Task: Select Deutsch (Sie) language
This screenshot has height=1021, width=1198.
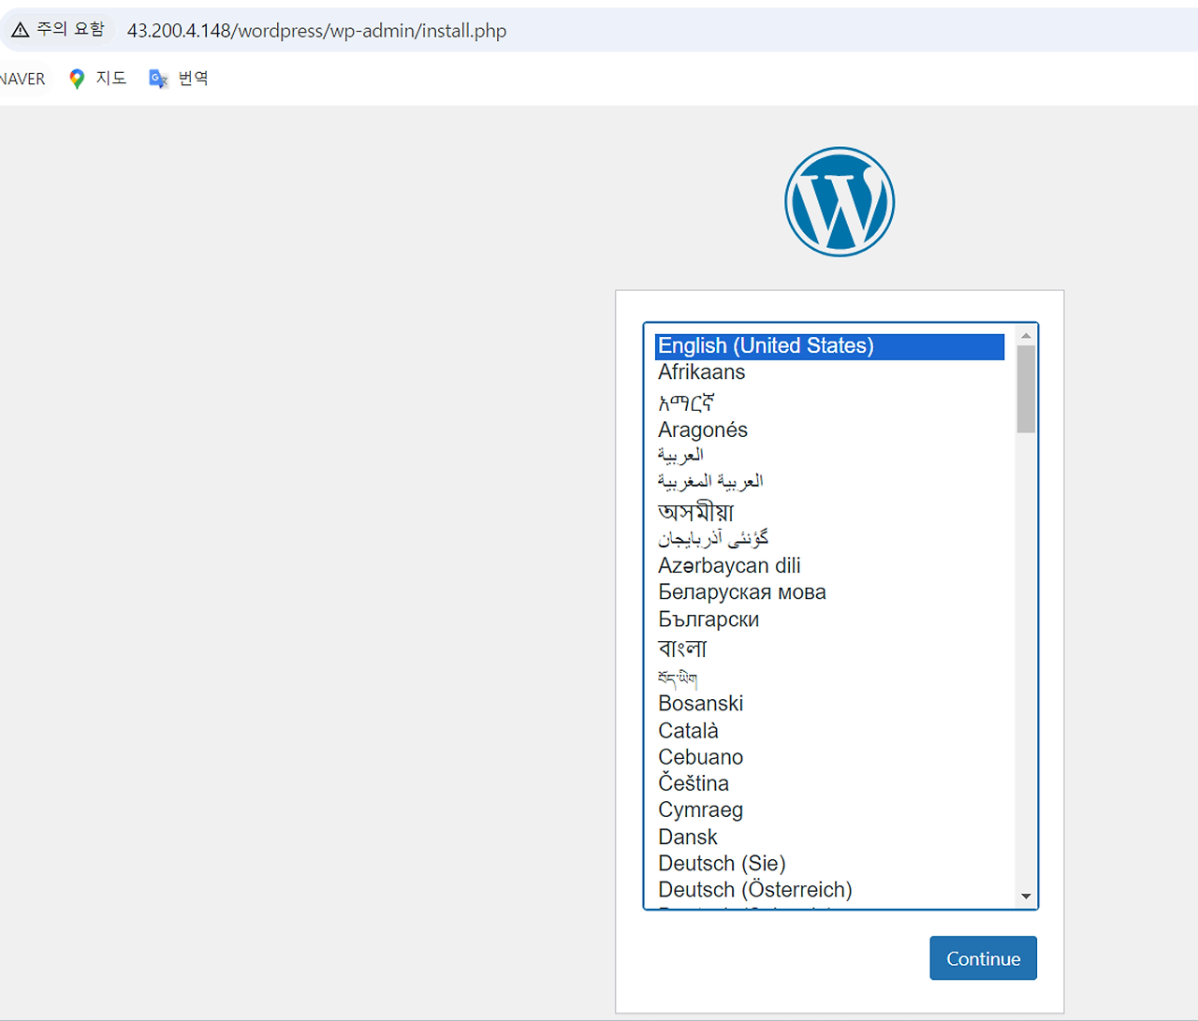Action: click(x=829, y=864)
